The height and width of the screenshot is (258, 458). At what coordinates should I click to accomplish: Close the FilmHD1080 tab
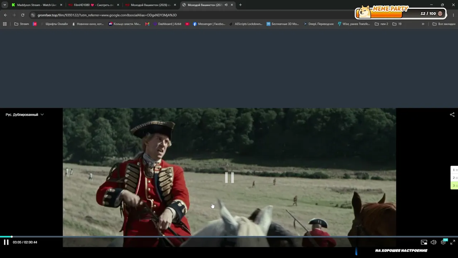click(118, 5)
